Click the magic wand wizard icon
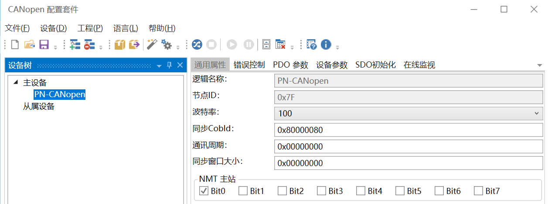Viewport: 548px width, 204px height. click(152, 44)
